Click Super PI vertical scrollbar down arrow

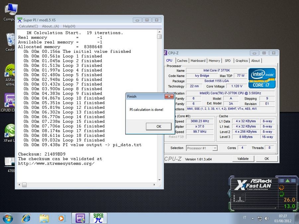(x=159, y=180)
